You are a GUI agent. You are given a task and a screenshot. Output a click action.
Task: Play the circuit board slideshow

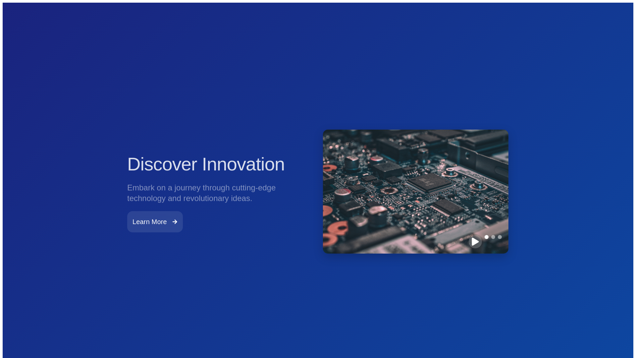(475, 242)
